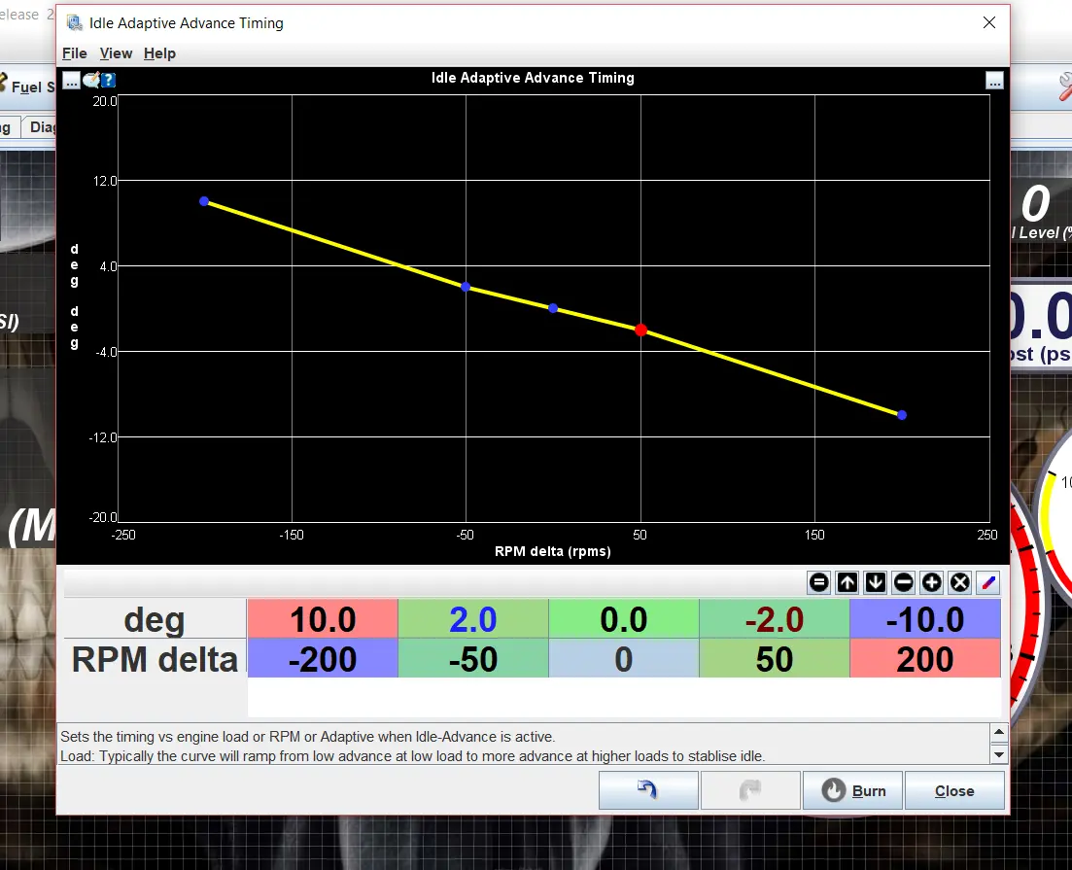Open the View menu

point(116,53)
